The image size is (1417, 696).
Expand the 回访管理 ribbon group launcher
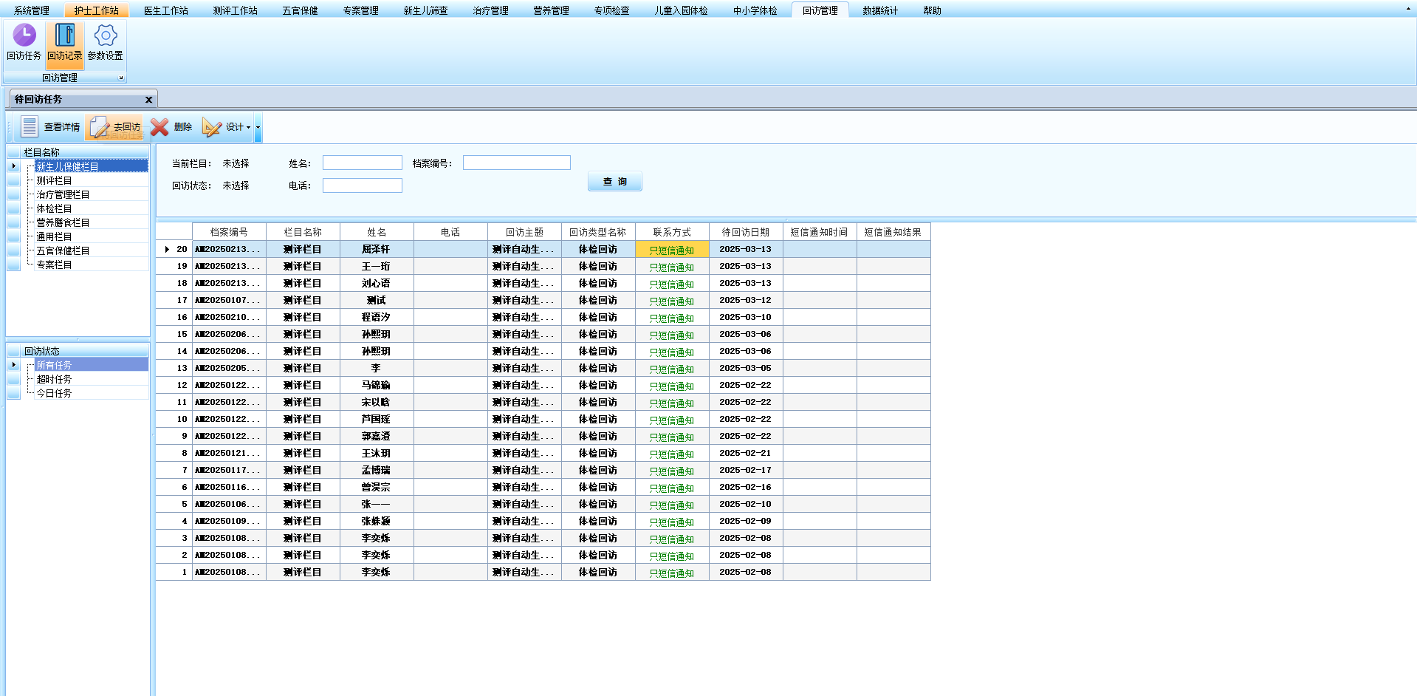(x=121, y=78)
